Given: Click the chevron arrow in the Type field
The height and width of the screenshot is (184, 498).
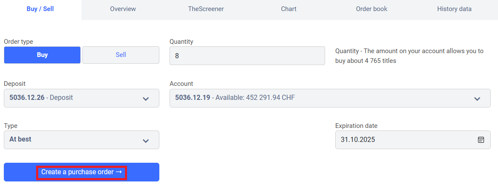Looking at the screenshot, I should (x=146, y=140).
